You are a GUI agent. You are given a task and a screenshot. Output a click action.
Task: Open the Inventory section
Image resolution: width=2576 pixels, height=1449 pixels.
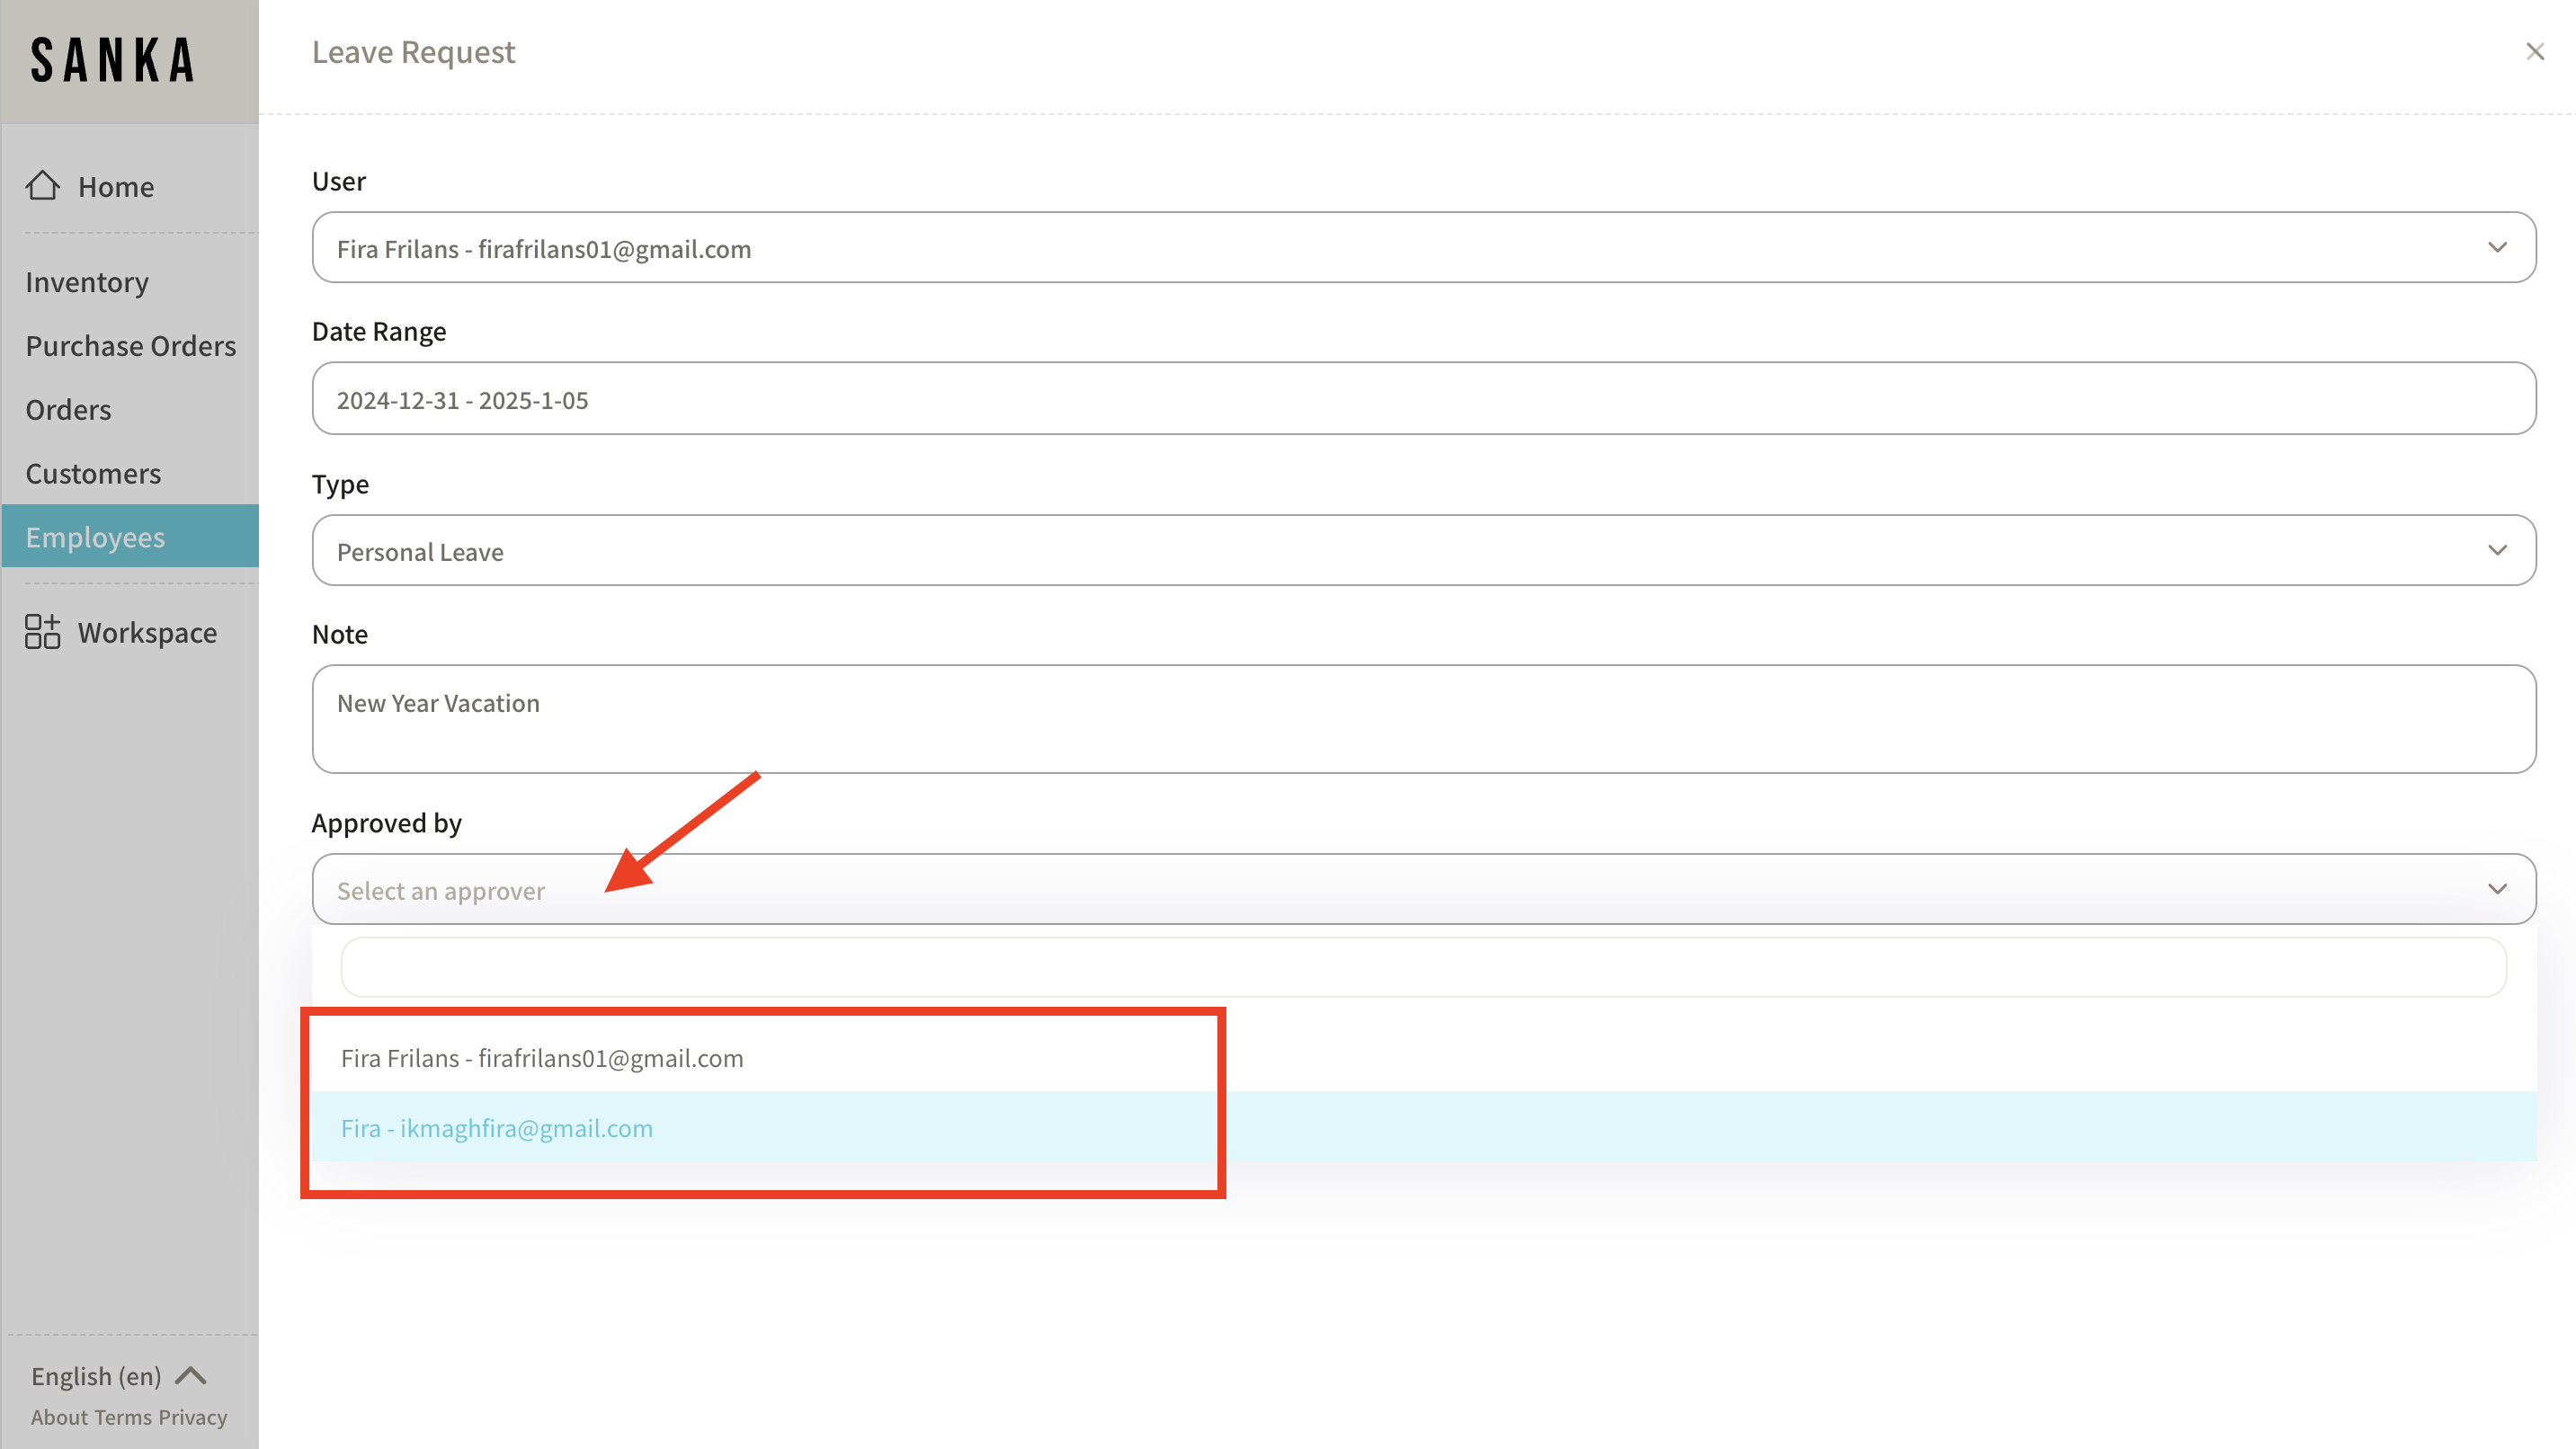(87, 282)
